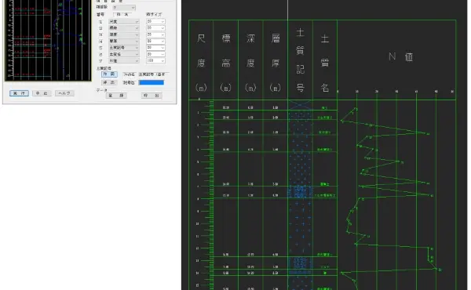The width and height of the screenshot is (471, 290).
Task: Toggle the checkbox beside 番号 label
Action: (x=115, y=14)
